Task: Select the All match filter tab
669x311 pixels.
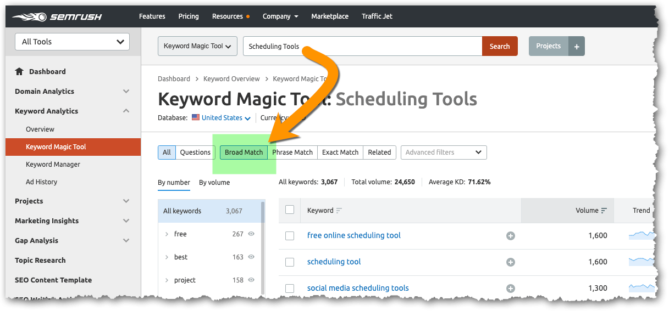Action: [x=167, y=152]
